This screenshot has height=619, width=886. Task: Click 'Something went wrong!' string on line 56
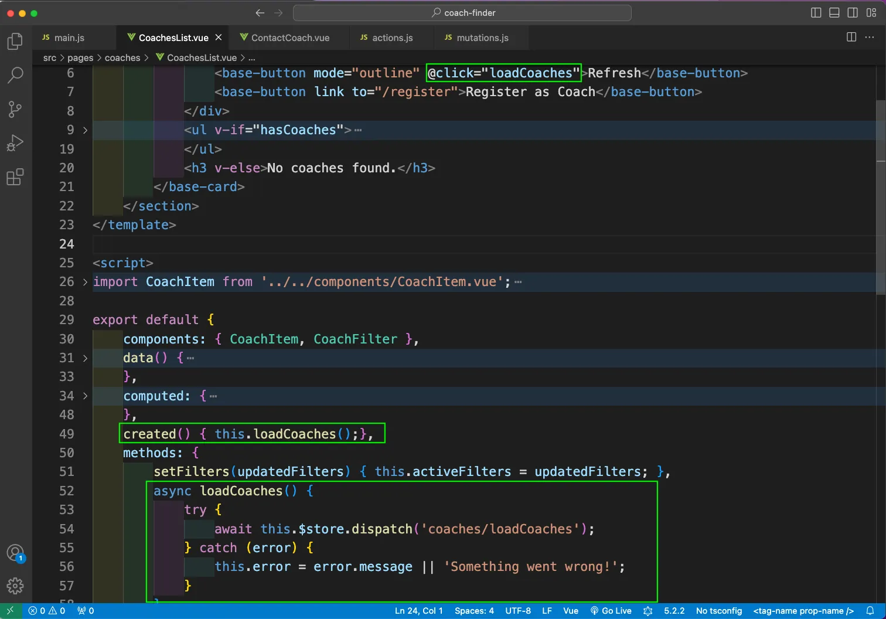(531, 567)
